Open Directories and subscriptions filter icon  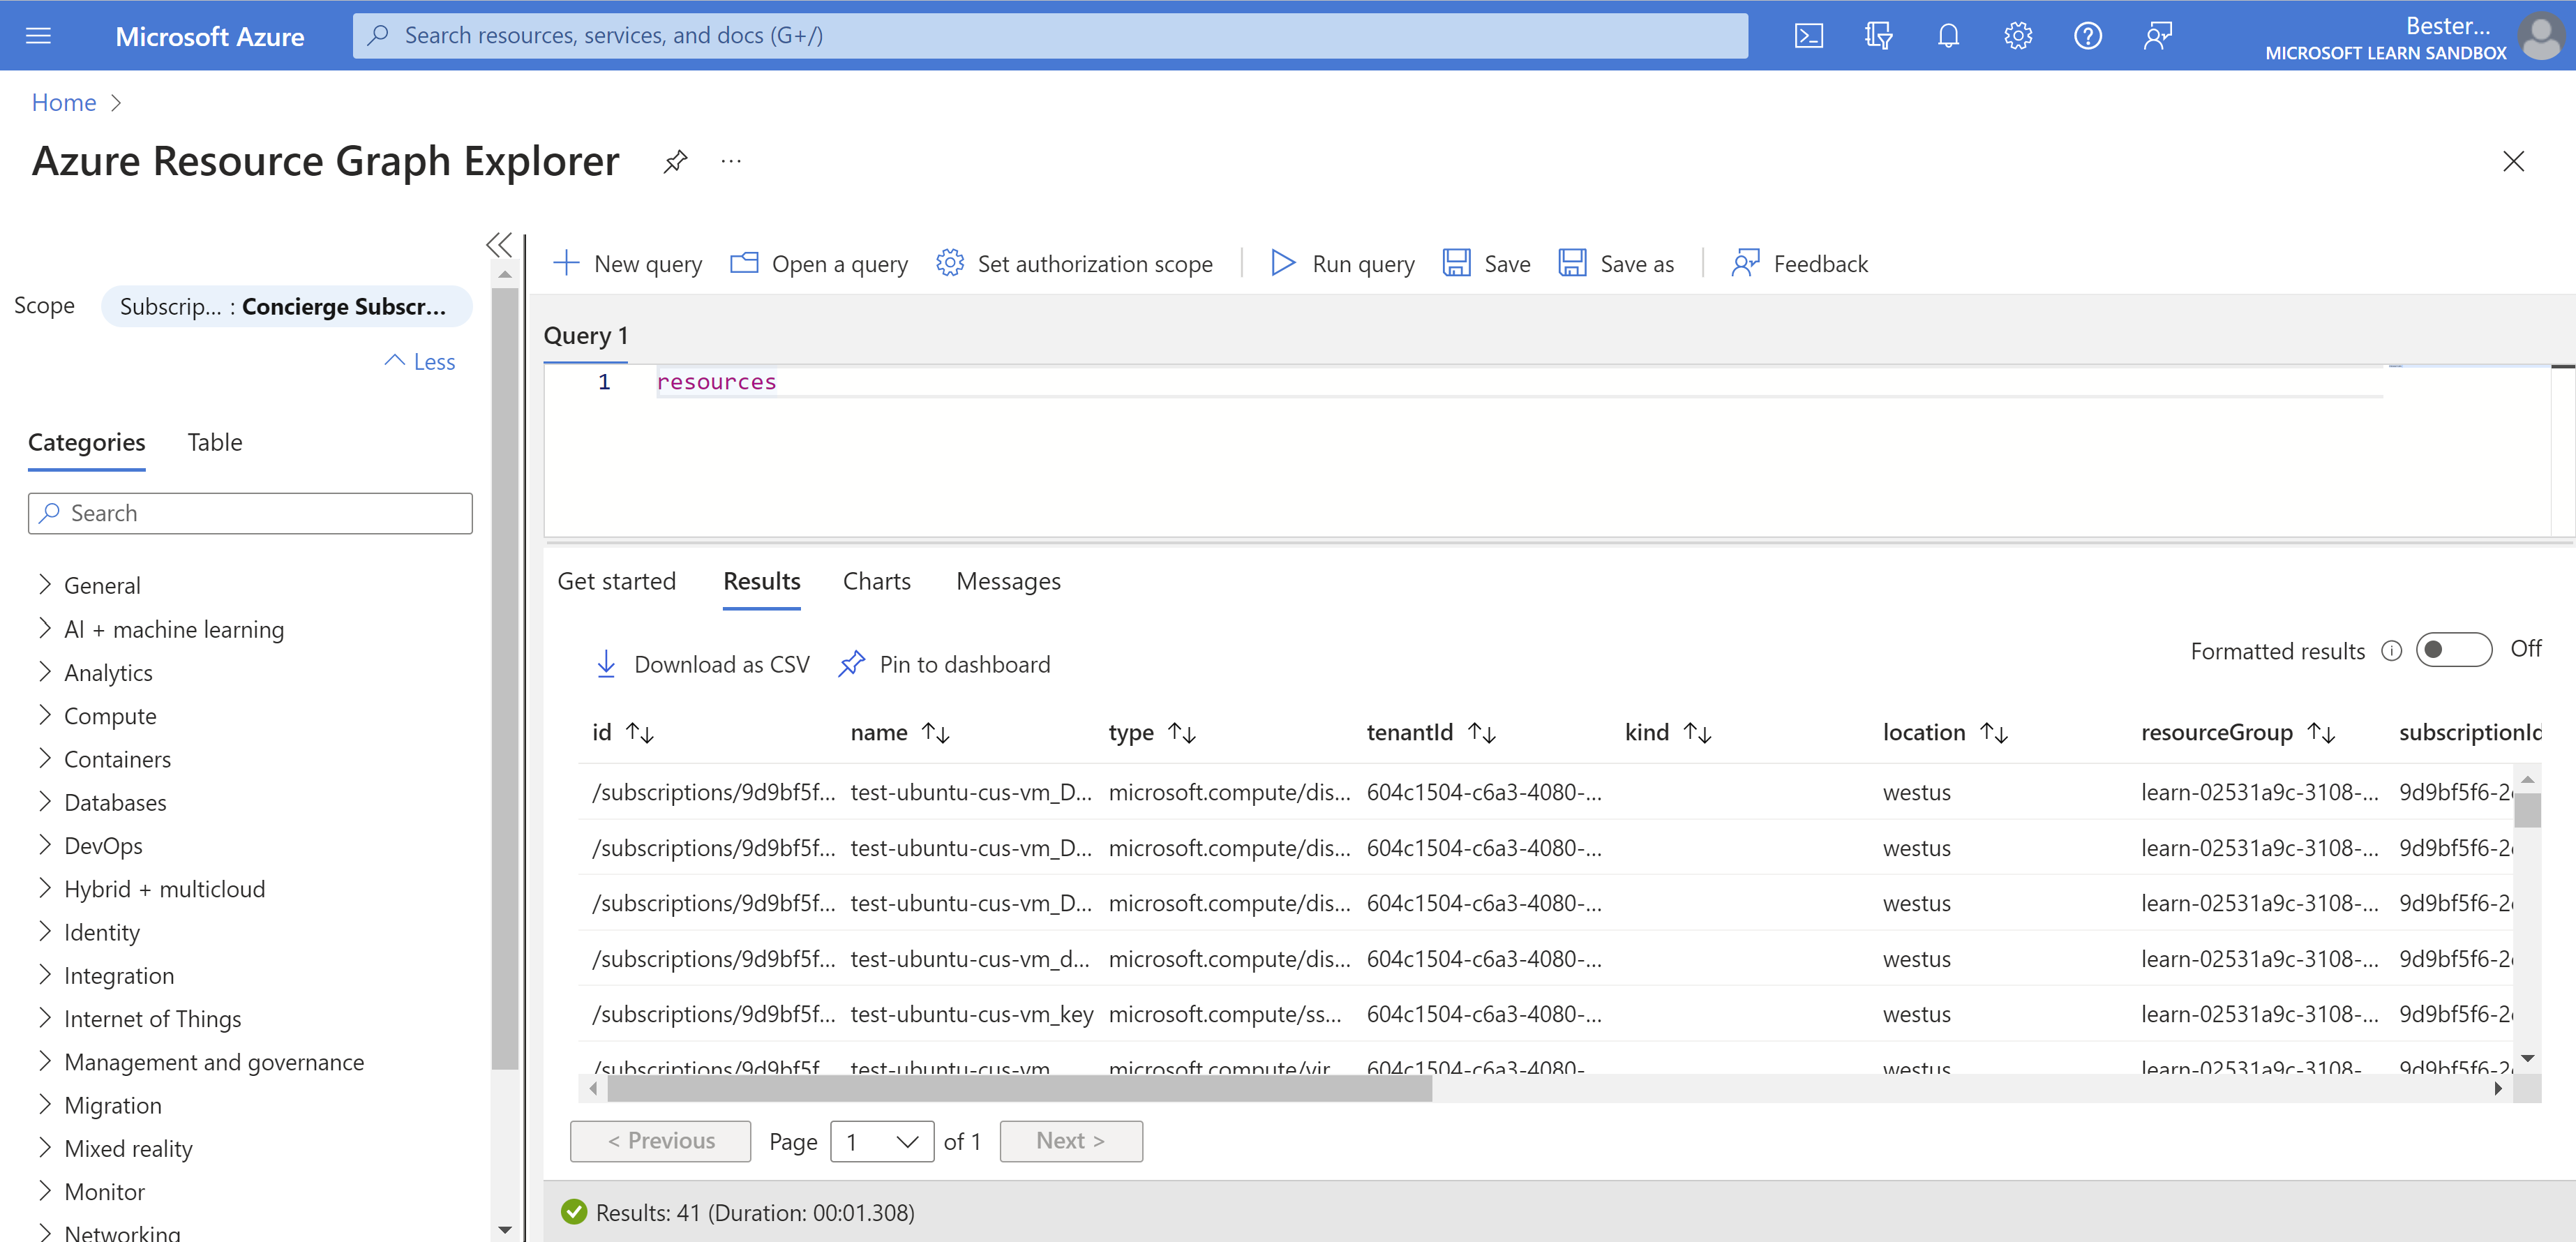(1878, 36)
